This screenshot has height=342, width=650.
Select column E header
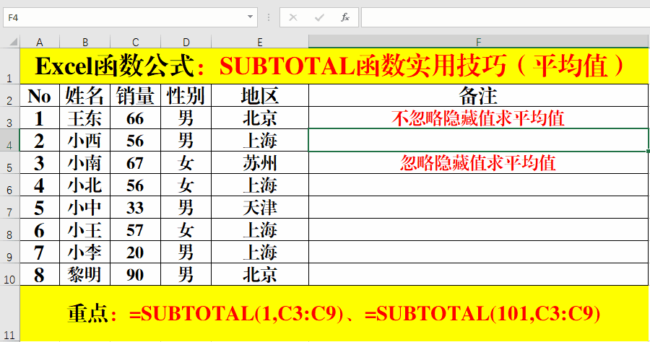[260, 42]
